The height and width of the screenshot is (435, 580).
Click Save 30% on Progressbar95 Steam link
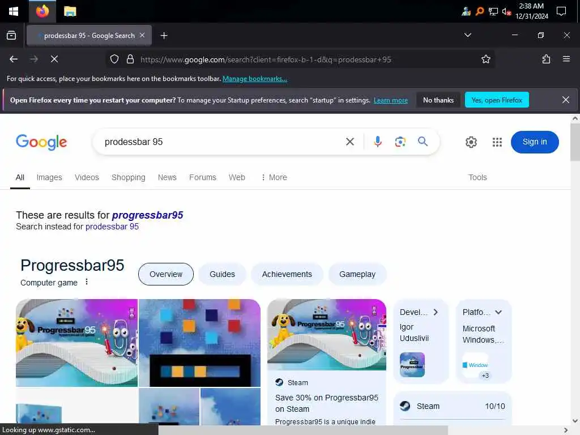tap(327, 403)
